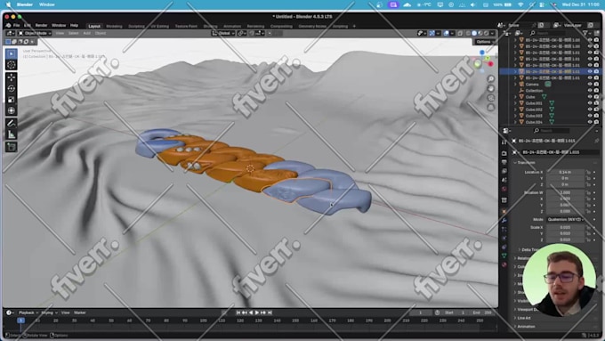Click the pan hand viewport icon
This screenshot has width=605, height=341.
pos(491,88)
